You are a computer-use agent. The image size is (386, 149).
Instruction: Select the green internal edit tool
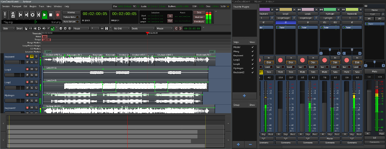click(53, 28)
